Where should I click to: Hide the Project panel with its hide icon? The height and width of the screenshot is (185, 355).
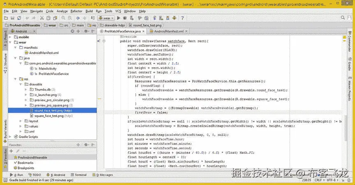93,31
